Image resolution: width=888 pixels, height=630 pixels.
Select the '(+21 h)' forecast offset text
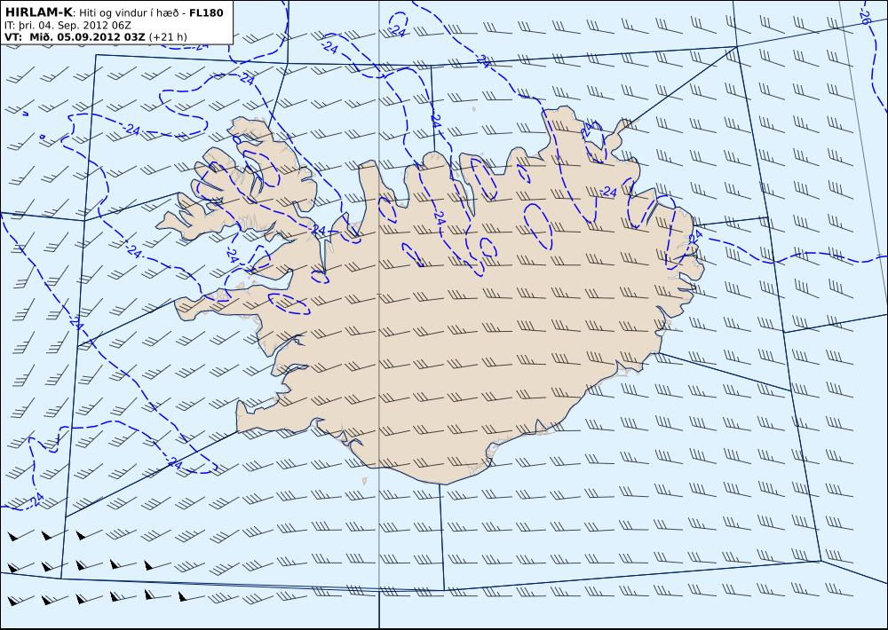click(x=168, y=37)
